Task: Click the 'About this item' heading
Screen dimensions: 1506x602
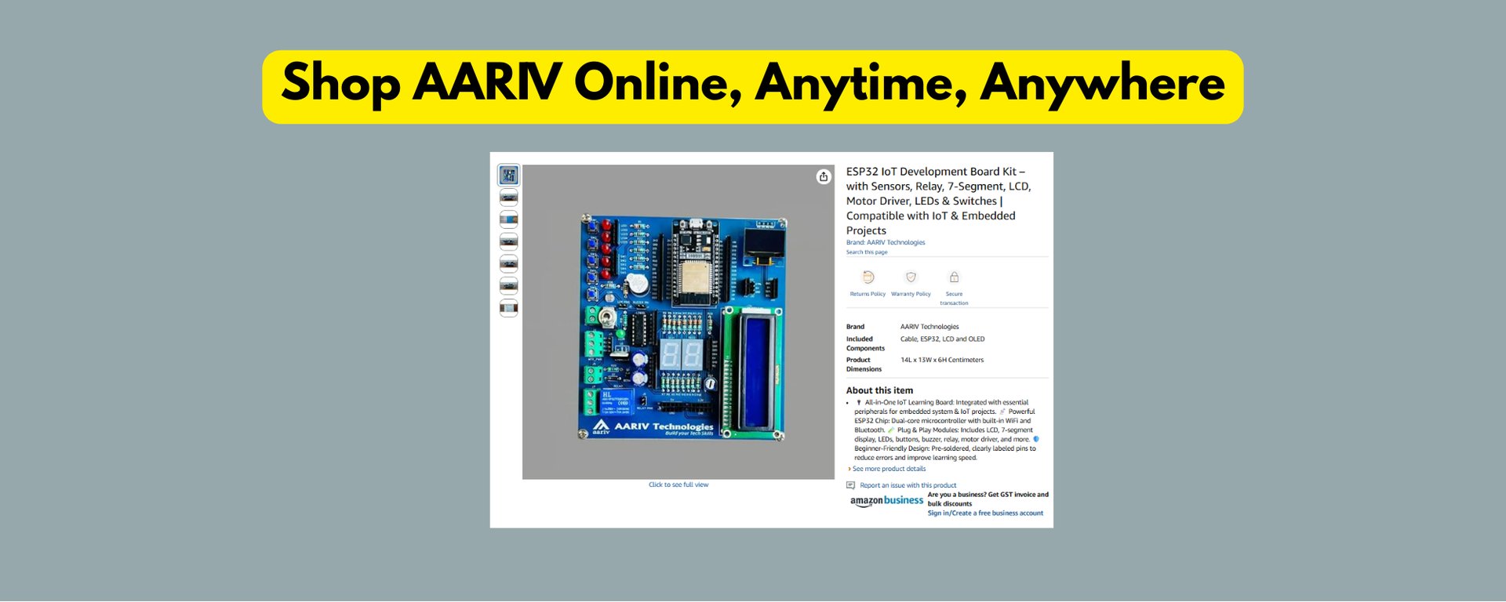Action: click(879, 390)
